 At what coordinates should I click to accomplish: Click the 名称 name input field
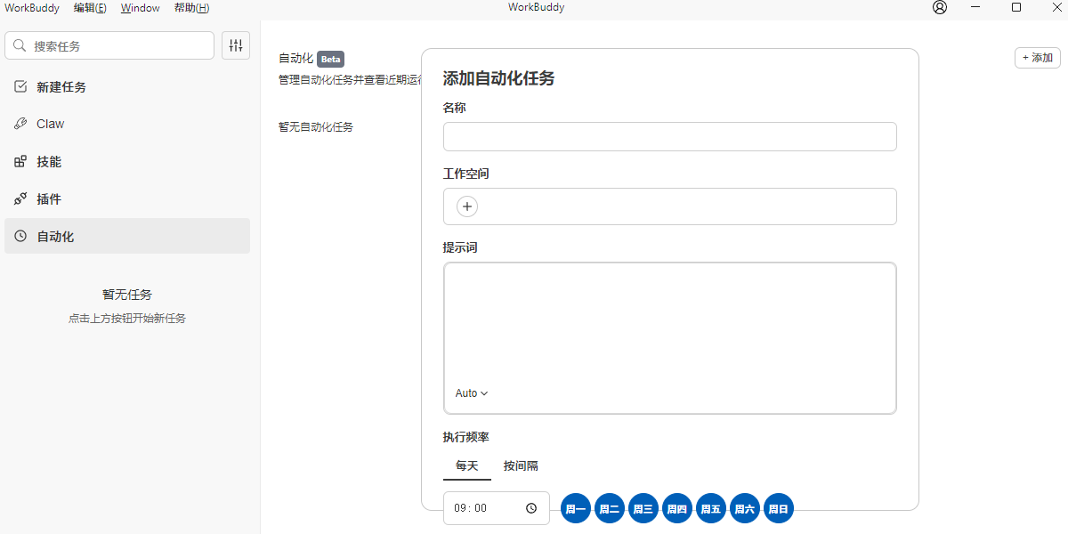tap(669, 137)
